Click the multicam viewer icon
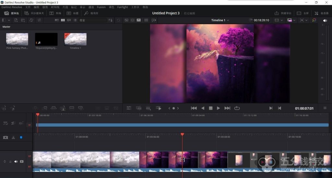This screenshot has width=332, height=178. coord(146,20)
